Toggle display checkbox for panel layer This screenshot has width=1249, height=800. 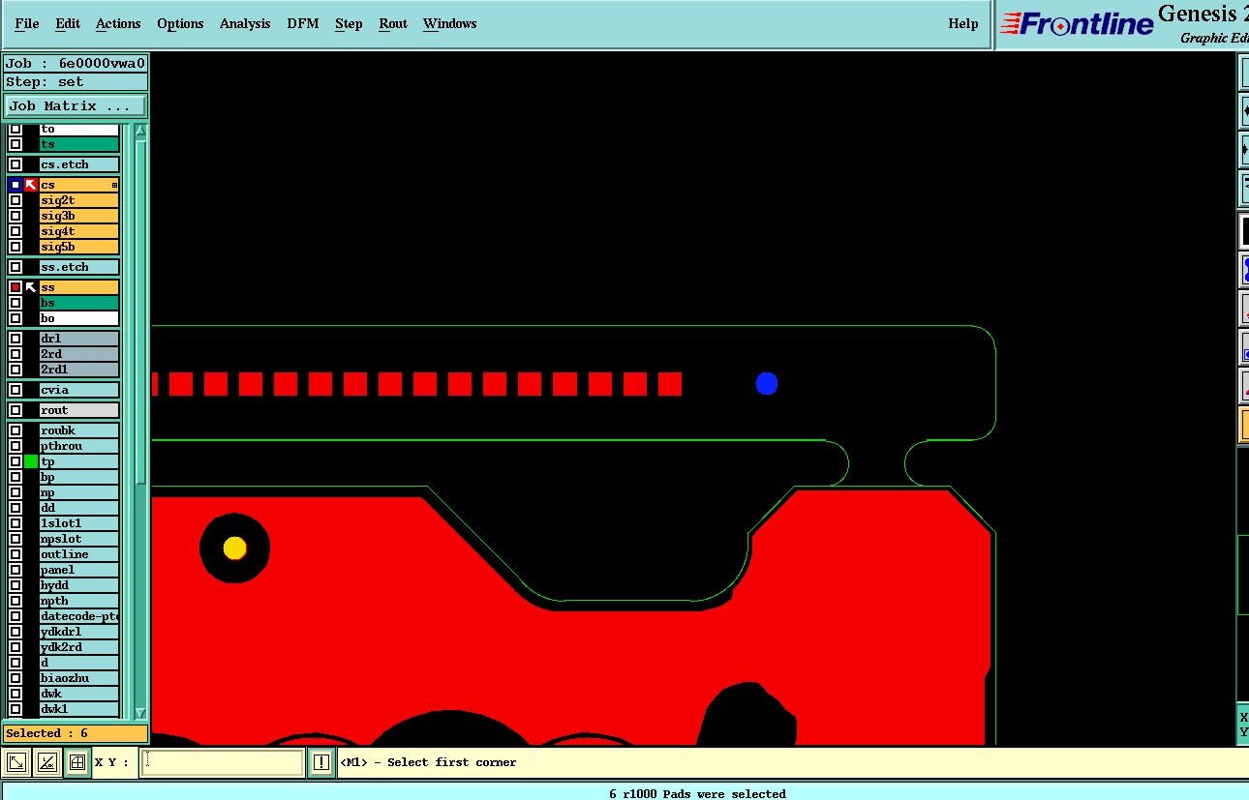click(x=15, y=570)
